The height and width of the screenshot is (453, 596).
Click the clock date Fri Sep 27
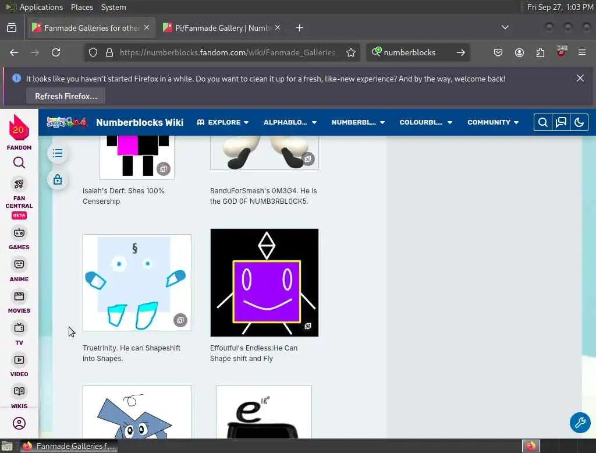pos(559,7)
